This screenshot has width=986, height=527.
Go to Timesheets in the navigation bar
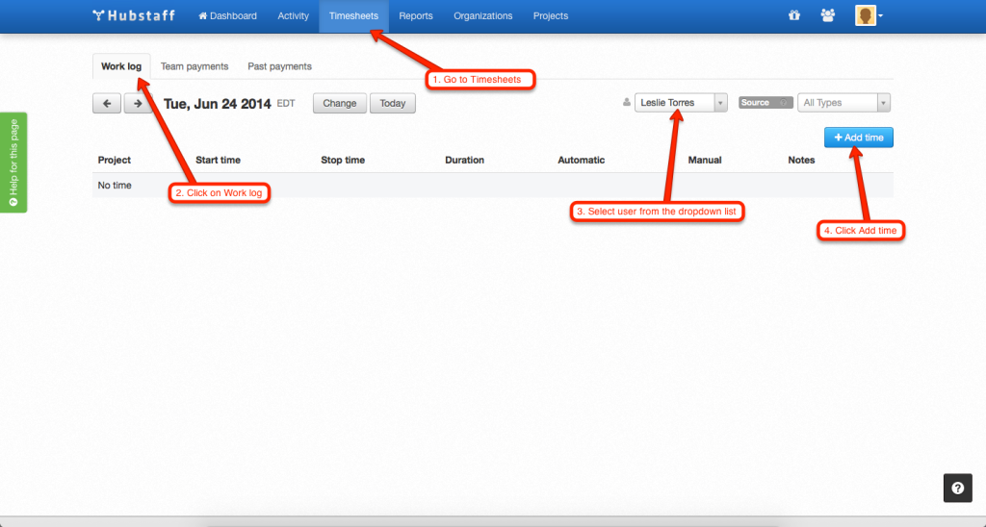353,15
